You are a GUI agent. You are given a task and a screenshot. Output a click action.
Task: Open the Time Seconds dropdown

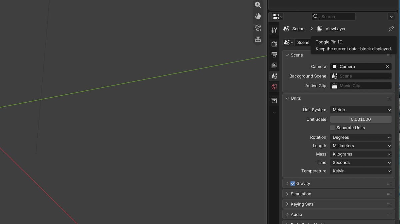point(361,163)
